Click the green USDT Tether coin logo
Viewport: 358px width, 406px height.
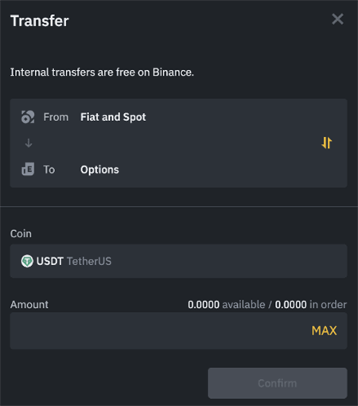tap(27, 261)
